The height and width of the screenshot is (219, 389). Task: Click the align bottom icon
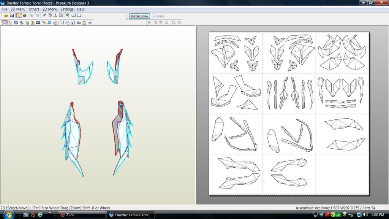tap(166, 22)
